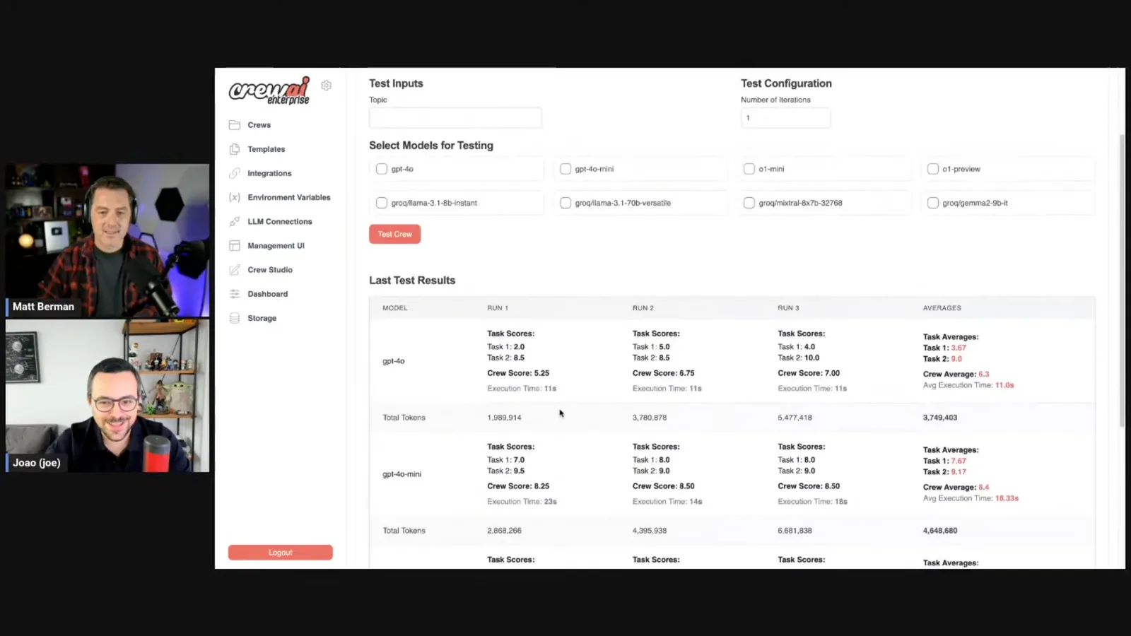Click the Storage database icon
Screen dimensions: 1131x636
click(x=235, y=318)
